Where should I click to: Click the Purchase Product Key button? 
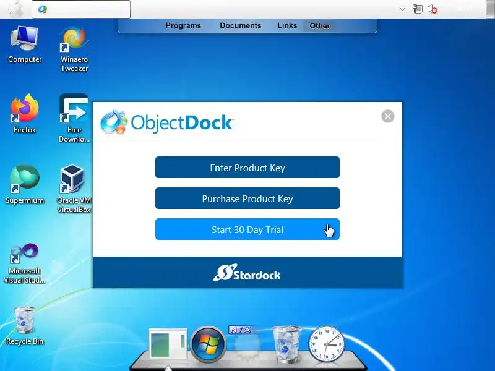point(247,198)
